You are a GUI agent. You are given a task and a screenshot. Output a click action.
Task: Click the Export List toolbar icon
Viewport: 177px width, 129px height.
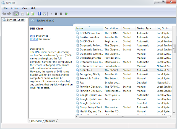33,14
